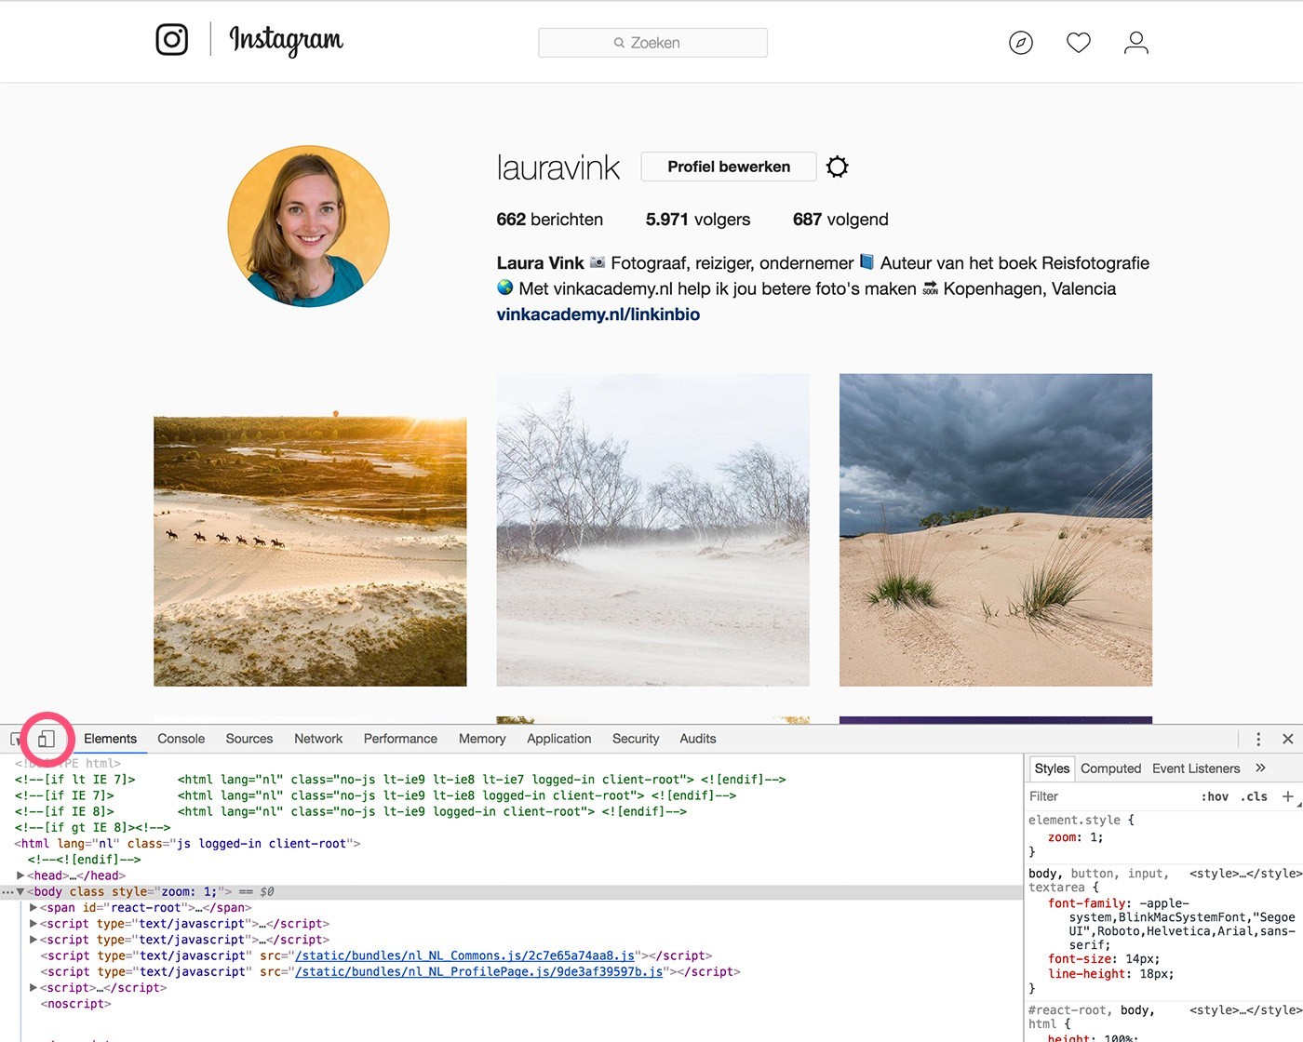Viewport: 1303px width, 1042px height.
Task: Open the stormy dune photo thumbnail
Action: tap(995, 529)
